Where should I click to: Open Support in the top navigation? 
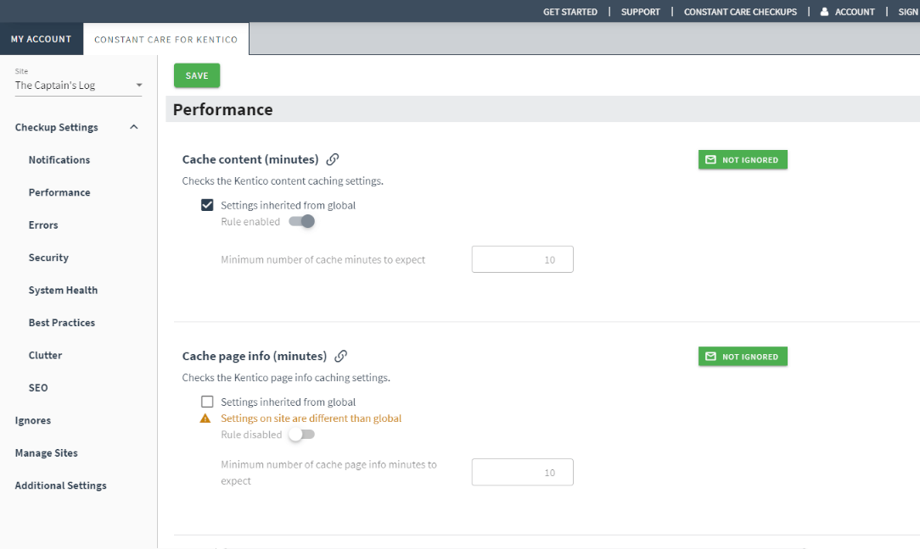[x=641, y=12]
